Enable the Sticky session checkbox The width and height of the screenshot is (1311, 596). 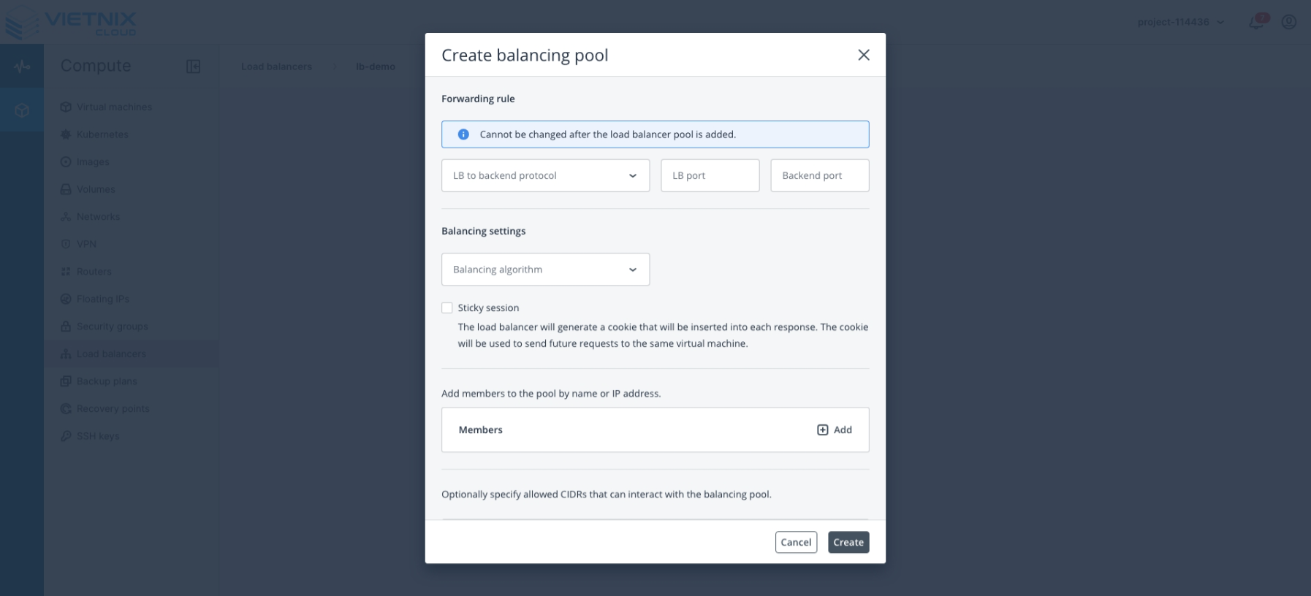[x=447, y=307]
